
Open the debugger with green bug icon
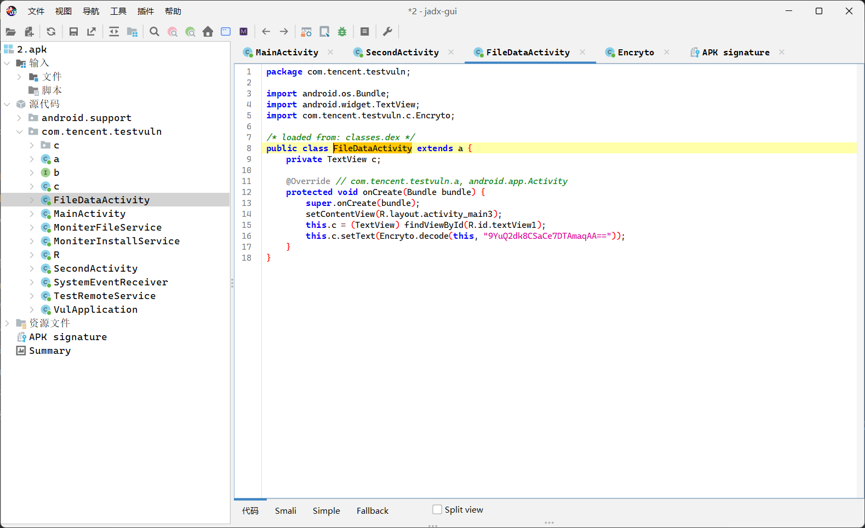point(342,32)
